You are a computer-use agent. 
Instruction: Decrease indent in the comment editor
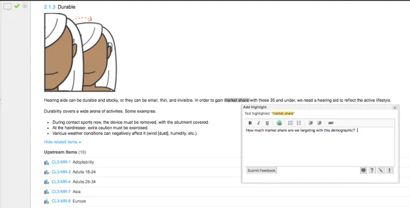pyautogui.click(x=311, y=123)
